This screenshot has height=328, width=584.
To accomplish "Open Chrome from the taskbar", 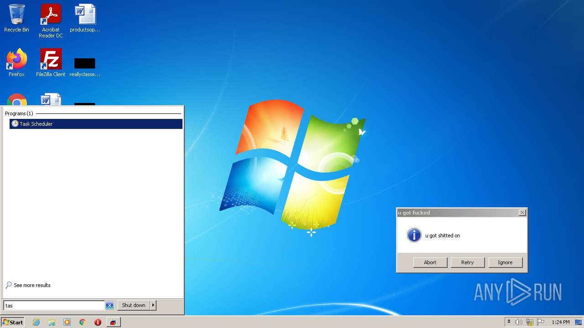I will pyautogui.click(x=83, y=322).
